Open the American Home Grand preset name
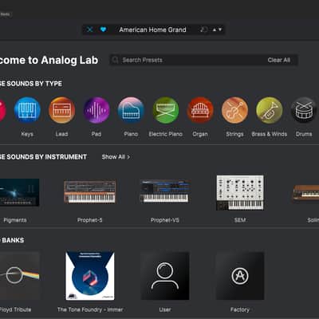Image resolution: width=319 pixels, height=319 pixels. coord(152,30)
